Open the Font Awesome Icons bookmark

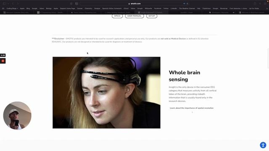(238, 8)
